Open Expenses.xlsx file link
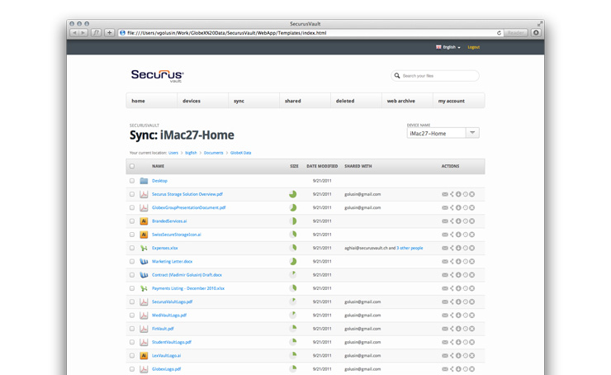611x375 pixels. point(165,248)
